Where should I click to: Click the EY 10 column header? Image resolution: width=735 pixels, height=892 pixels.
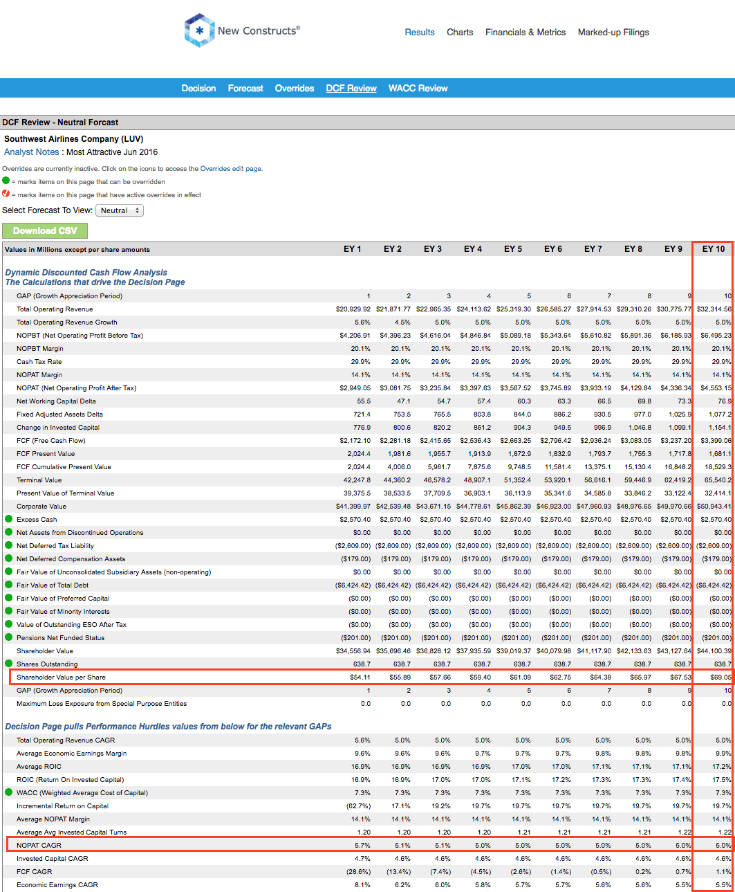714,249
